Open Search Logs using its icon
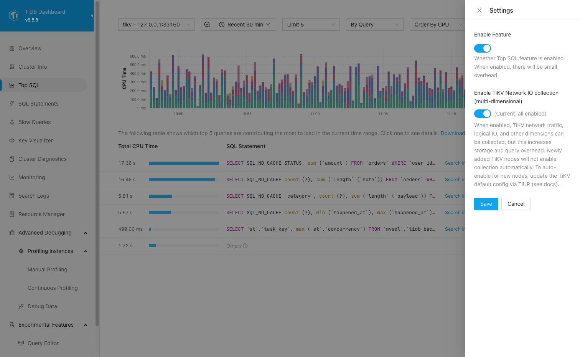 tap(12, 196)
